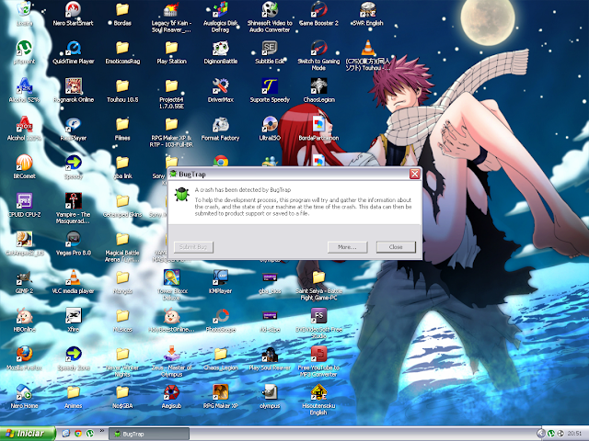The height and width of the screenshot is (441, 589).
Task: Expand the quick launch overflow chevron
Action: click(102, 431)
